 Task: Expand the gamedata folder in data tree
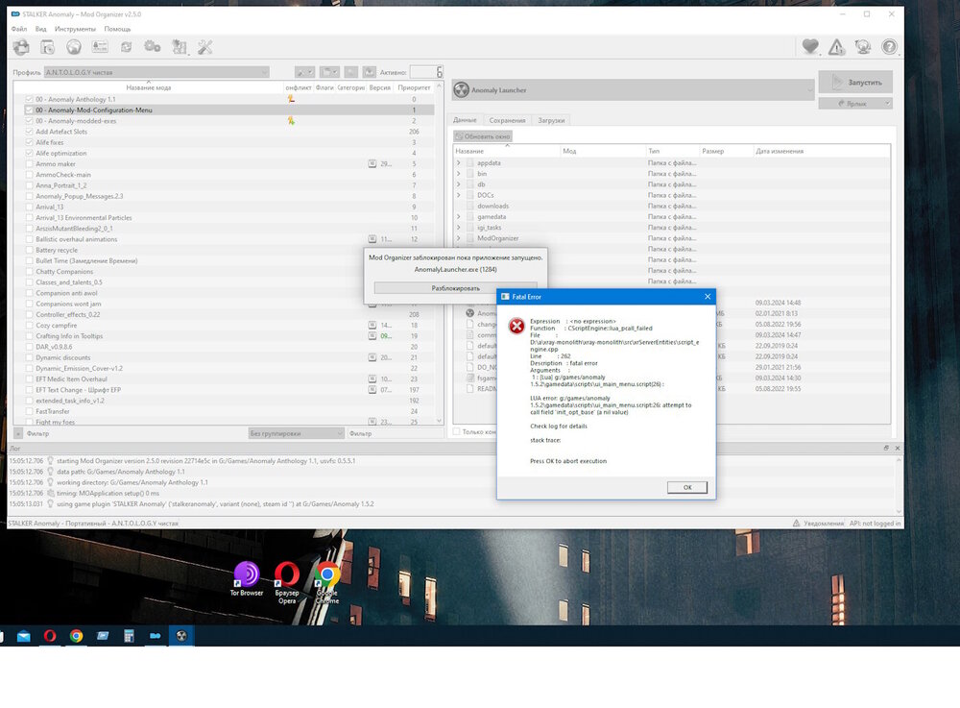coord(459,217)
